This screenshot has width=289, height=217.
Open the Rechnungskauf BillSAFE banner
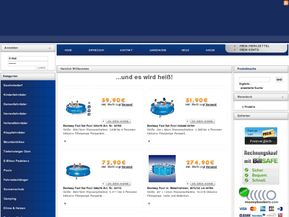[261, 166]
